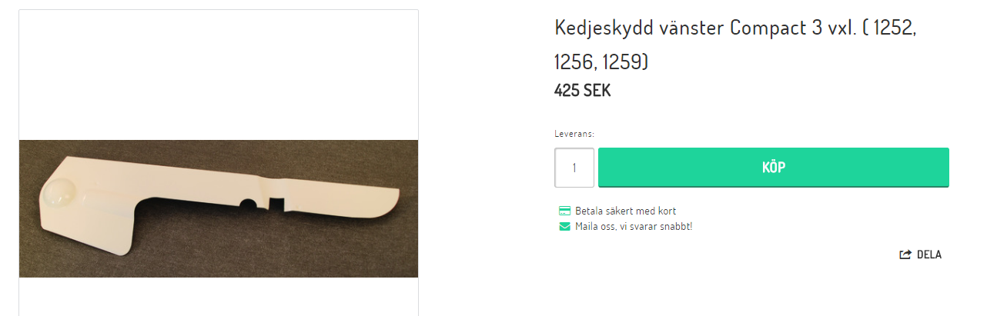987x316 pixels.
Task: Click the Leverans label above quantity
Action: coord(574,134)
